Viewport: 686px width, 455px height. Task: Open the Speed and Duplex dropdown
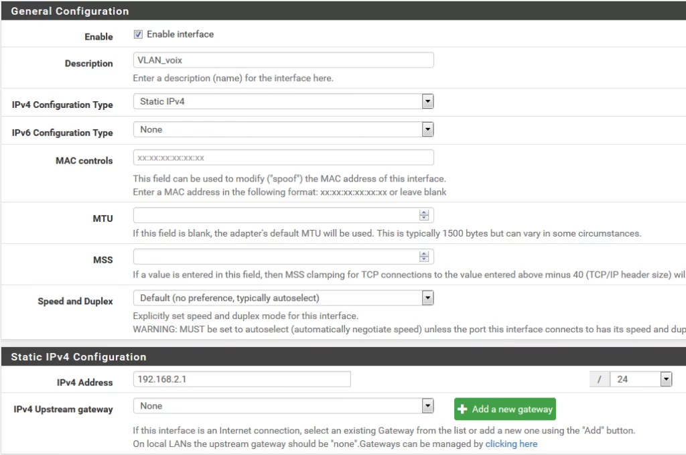tap(283, 298)
